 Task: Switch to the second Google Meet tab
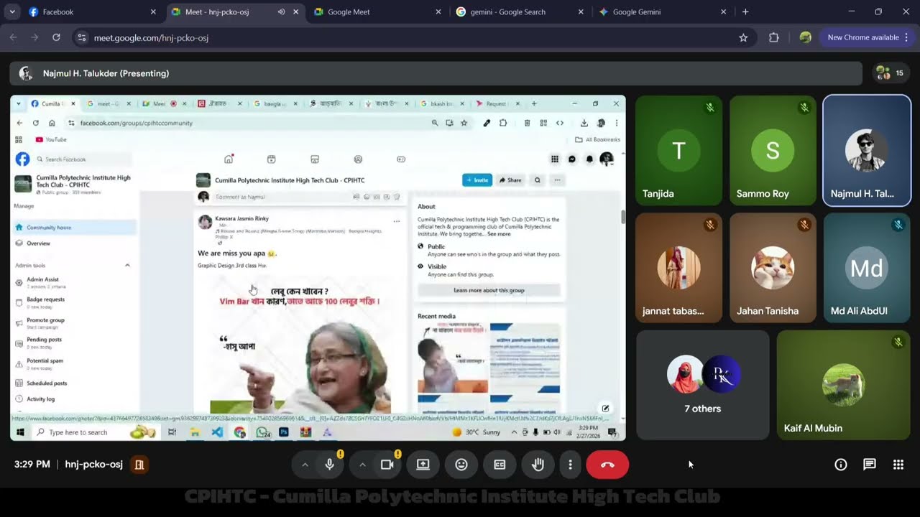click(377, 12)
